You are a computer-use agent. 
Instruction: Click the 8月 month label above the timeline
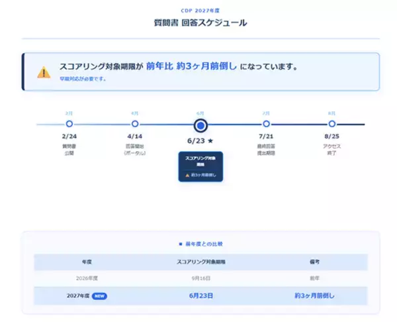[331, 113]
